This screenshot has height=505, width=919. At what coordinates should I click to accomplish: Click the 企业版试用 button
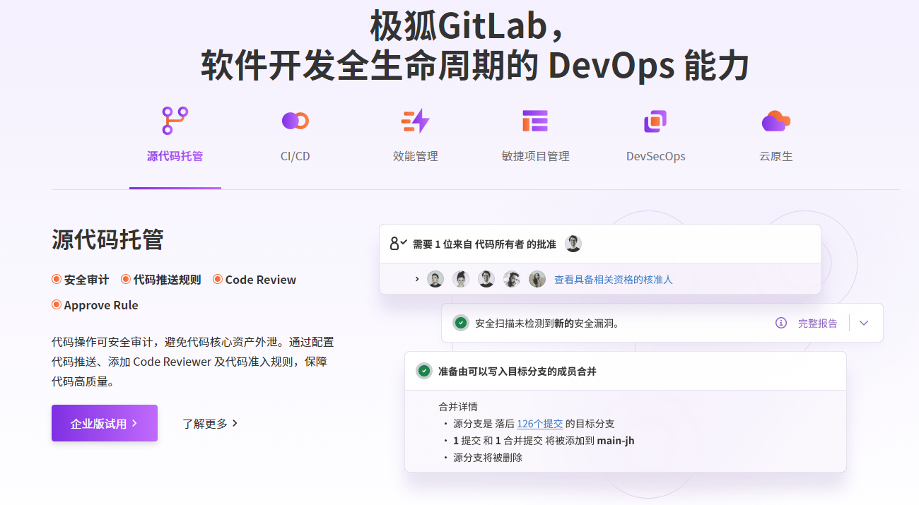tap(105, 423)
